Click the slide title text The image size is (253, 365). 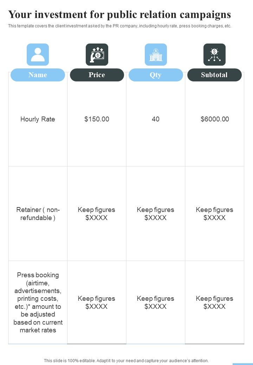tap(119, 14)
